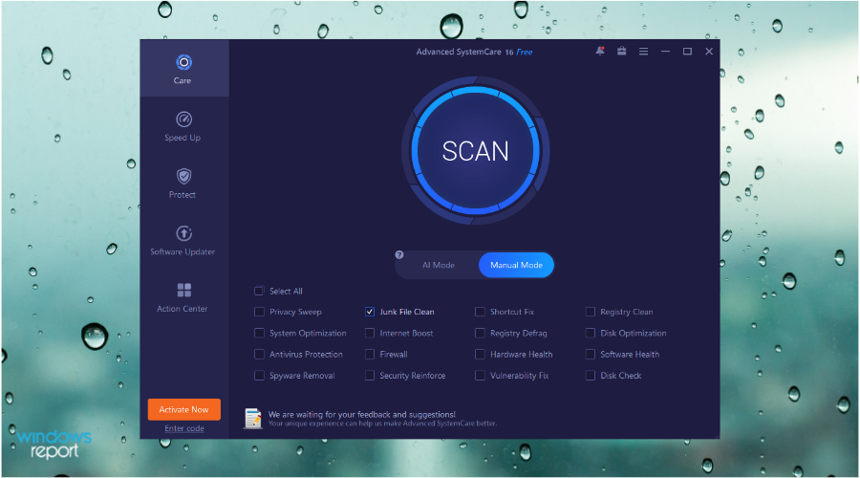This screenshot has height=478, width=860.
Task: Switch to AI Mode
Action: (439, 265)
